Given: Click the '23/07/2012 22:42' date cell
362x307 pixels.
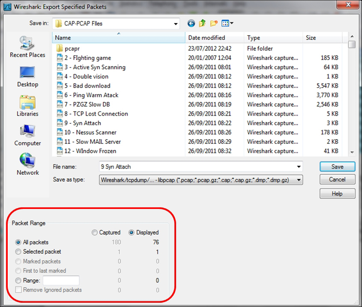Looking at the screenshot, I should coord(209,48).
